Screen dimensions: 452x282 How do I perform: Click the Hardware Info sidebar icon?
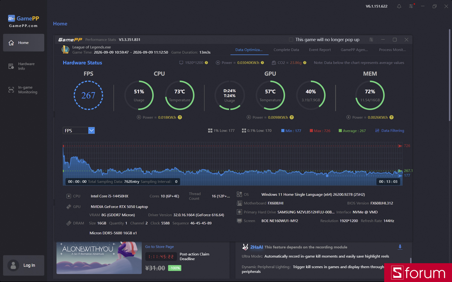pos(11,66)
